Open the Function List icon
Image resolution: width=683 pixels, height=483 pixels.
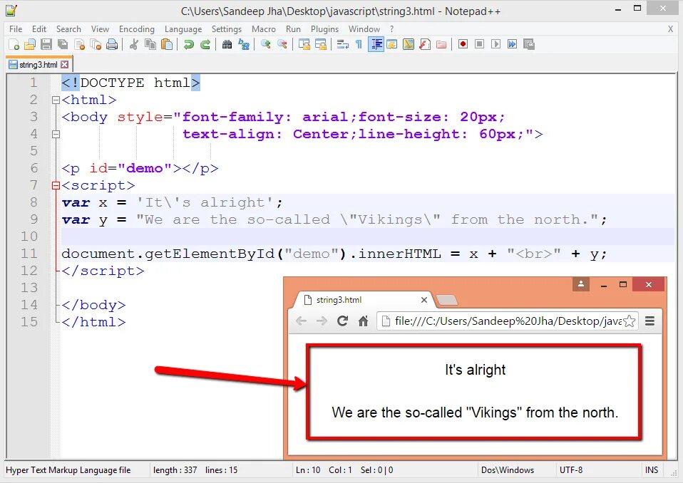click(425, 44)
